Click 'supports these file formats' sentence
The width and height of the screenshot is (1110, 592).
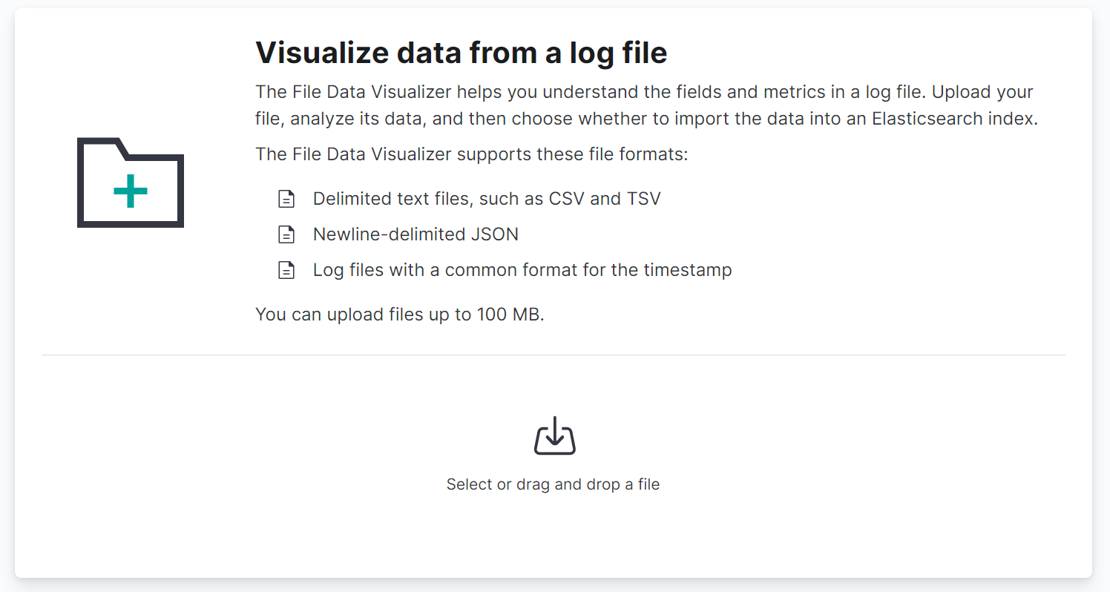point(573,154)
